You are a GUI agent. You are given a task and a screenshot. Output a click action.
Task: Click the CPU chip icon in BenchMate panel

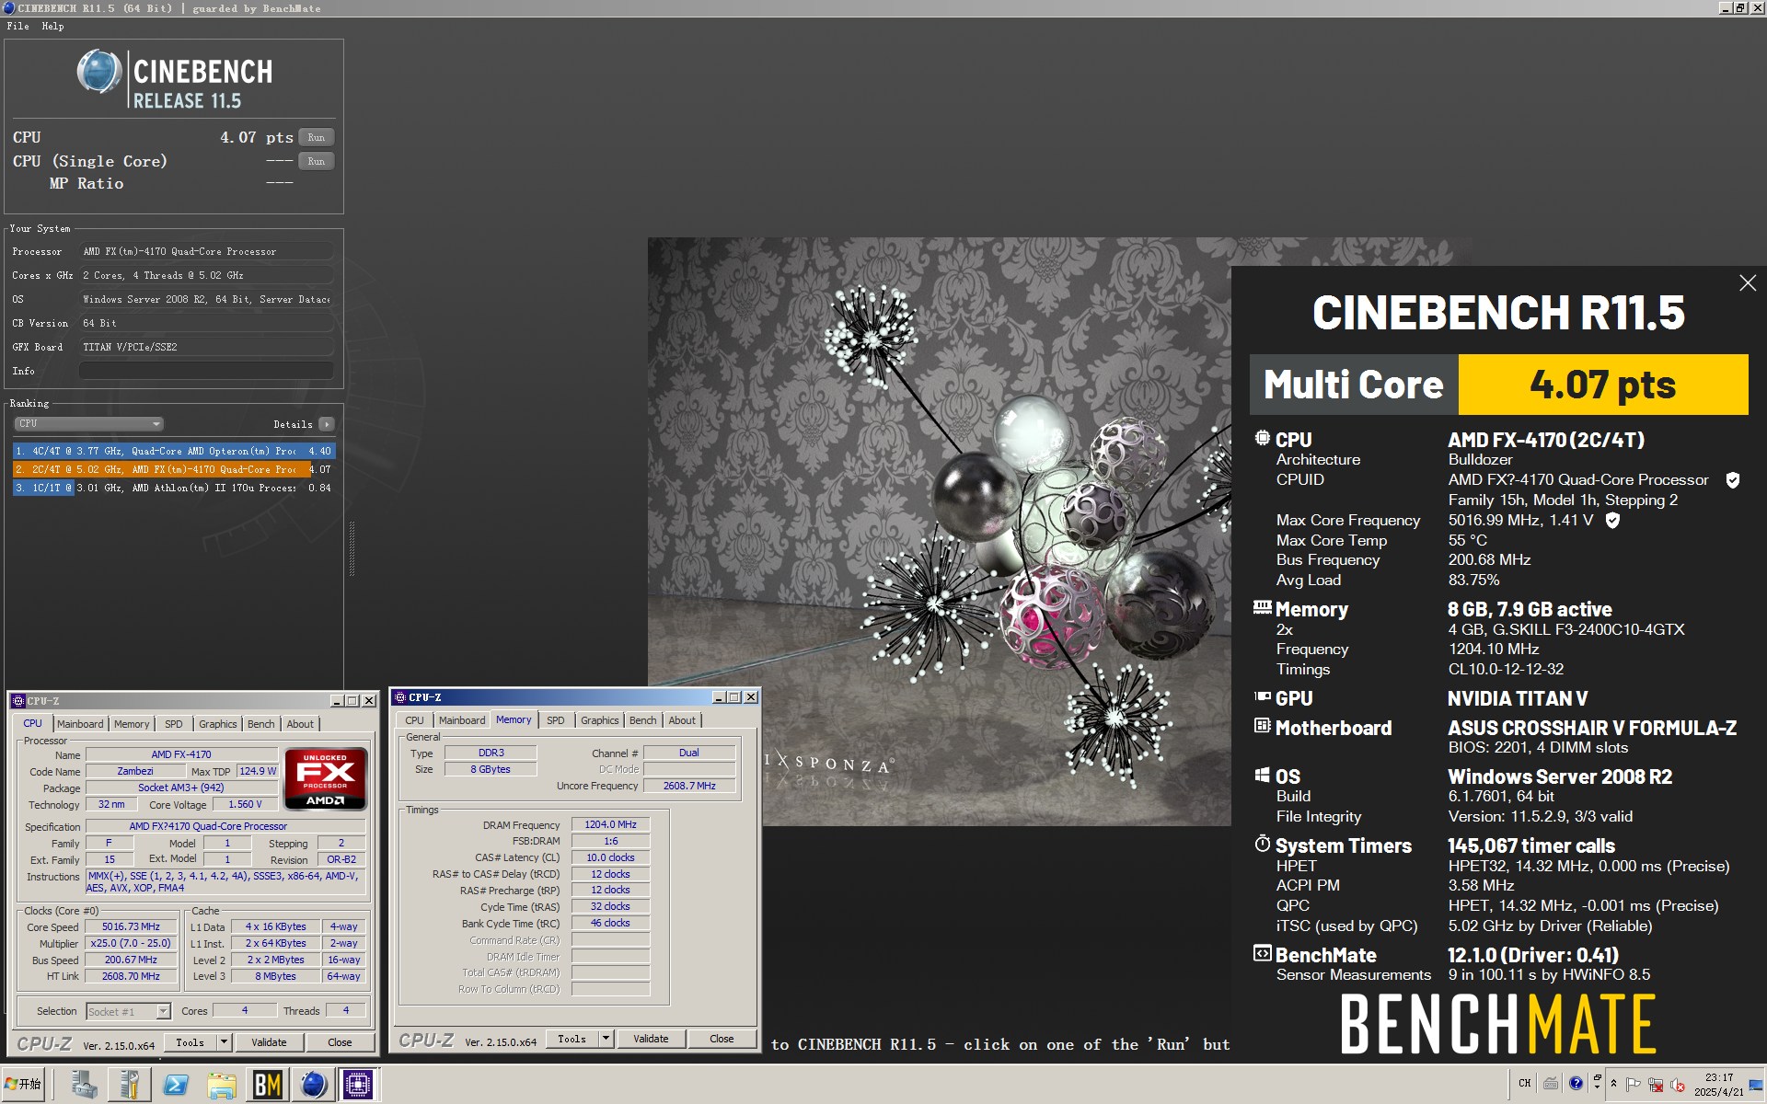click(x=1262, y=439)
